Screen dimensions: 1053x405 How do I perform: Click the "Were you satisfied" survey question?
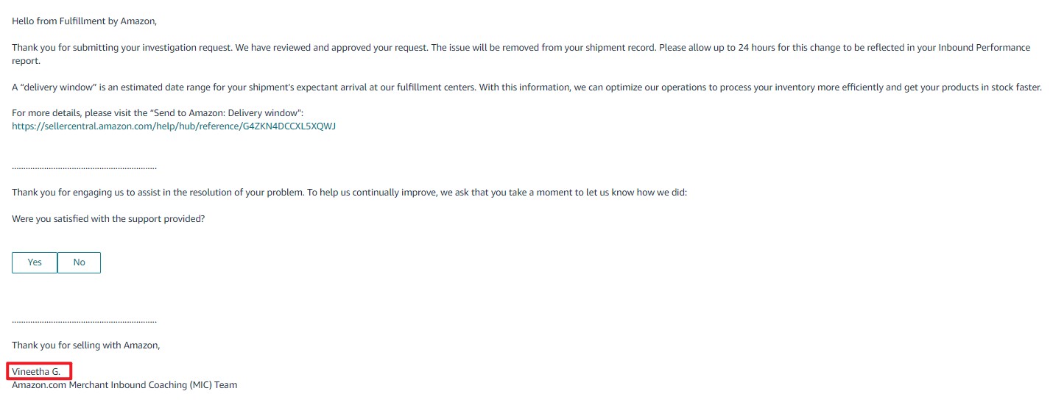tap(108, 219)
